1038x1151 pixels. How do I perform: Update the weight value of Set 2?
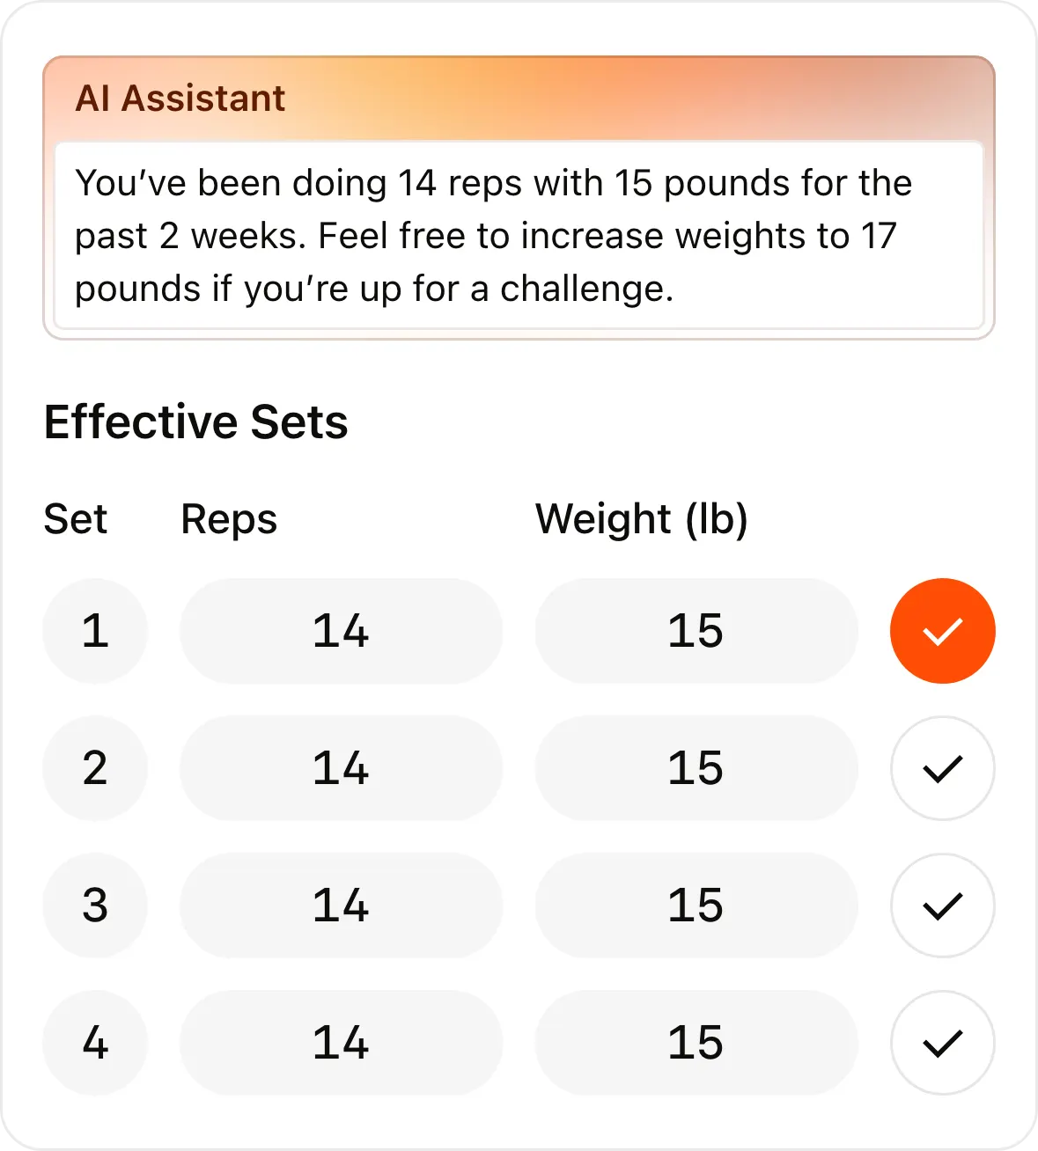click(696, 768)
